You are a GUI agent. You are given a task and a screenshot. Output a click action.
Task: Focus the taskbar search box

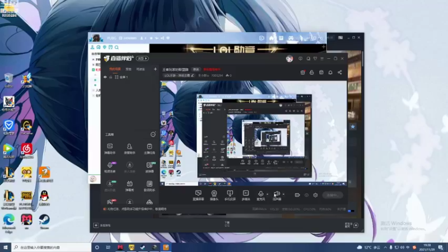(52, 247)
